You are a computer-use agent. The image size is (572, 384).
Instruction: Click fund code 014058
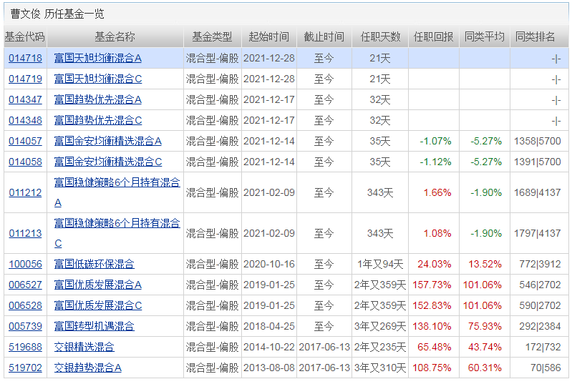pos(25,162)
